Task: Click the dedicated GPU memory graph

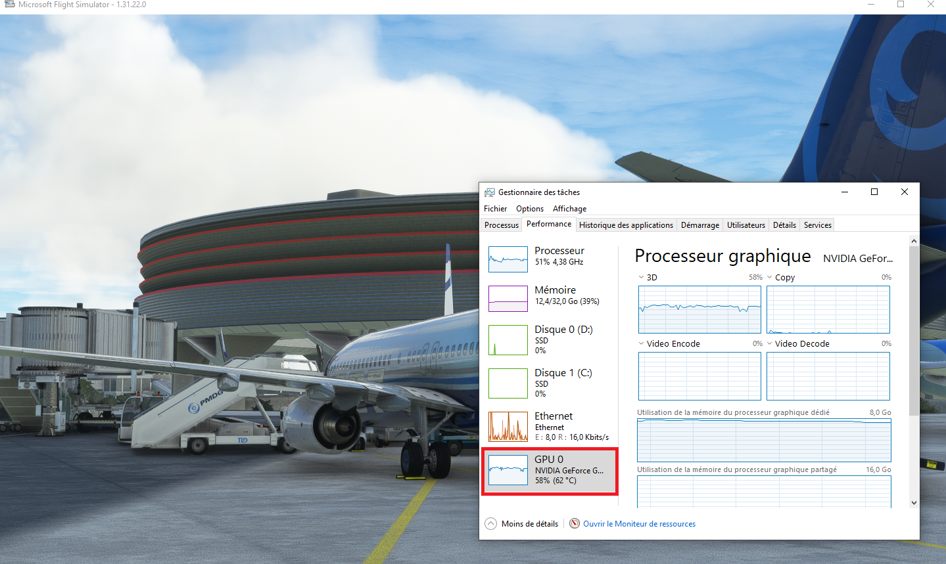Action: click(x=764, y=440)
